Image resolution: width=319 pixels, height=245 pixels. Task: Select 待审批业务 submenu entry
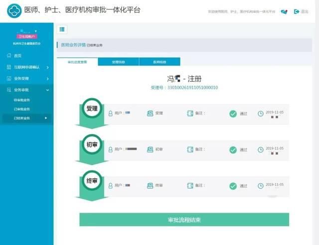tap(22, 100)
